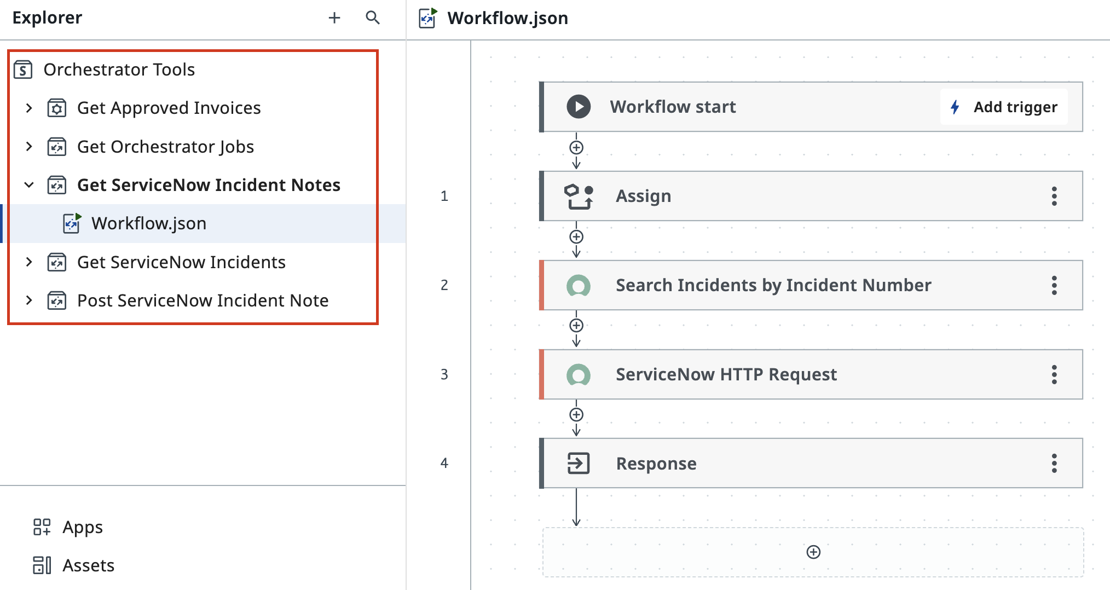The image size is (1110, 590).
Task: Select the Response step label
Action: point(656,464)
